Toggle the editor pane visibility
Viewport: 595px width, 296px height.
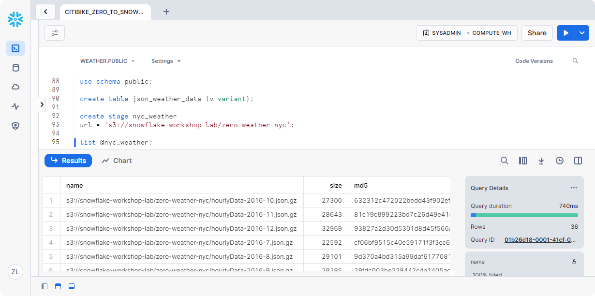point(58,286)
